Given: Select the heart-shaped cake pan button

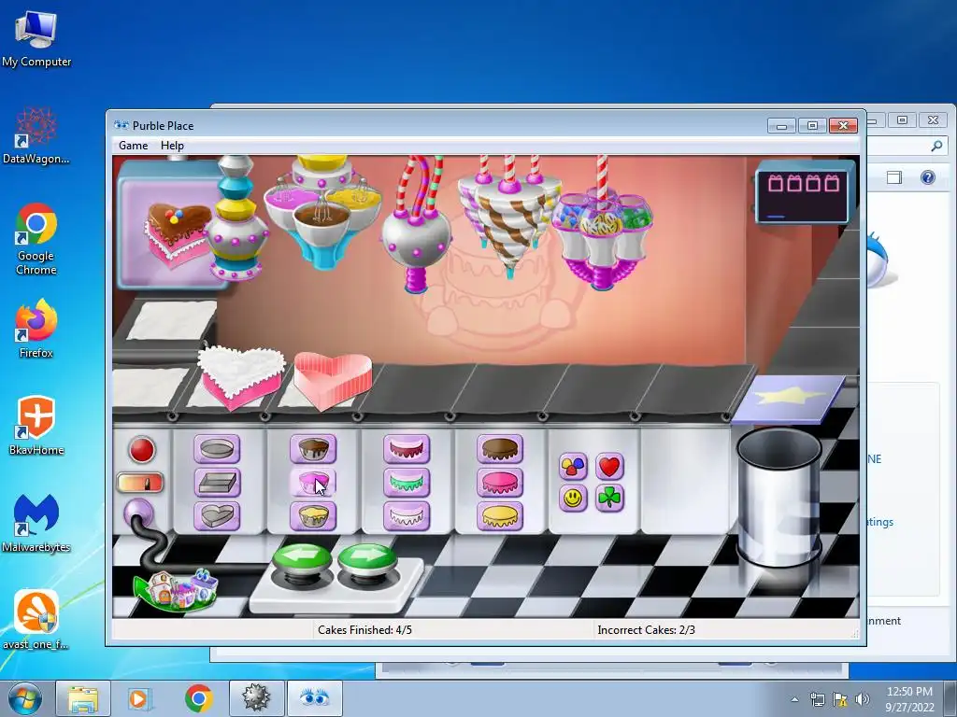Looking at the screenshot, I should 217,515.
